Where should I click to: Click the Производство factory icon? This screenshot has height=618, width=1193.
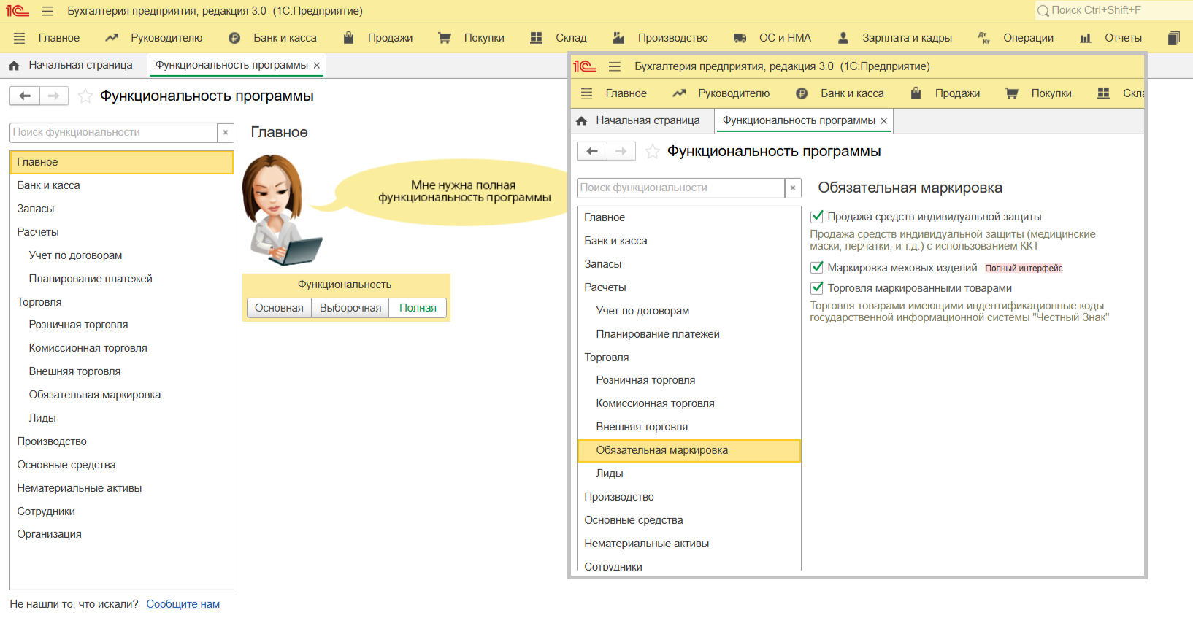pos(618,38)
